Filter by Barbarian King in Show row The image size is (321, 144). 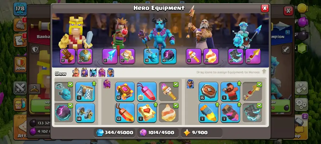[x=76, y=73]
